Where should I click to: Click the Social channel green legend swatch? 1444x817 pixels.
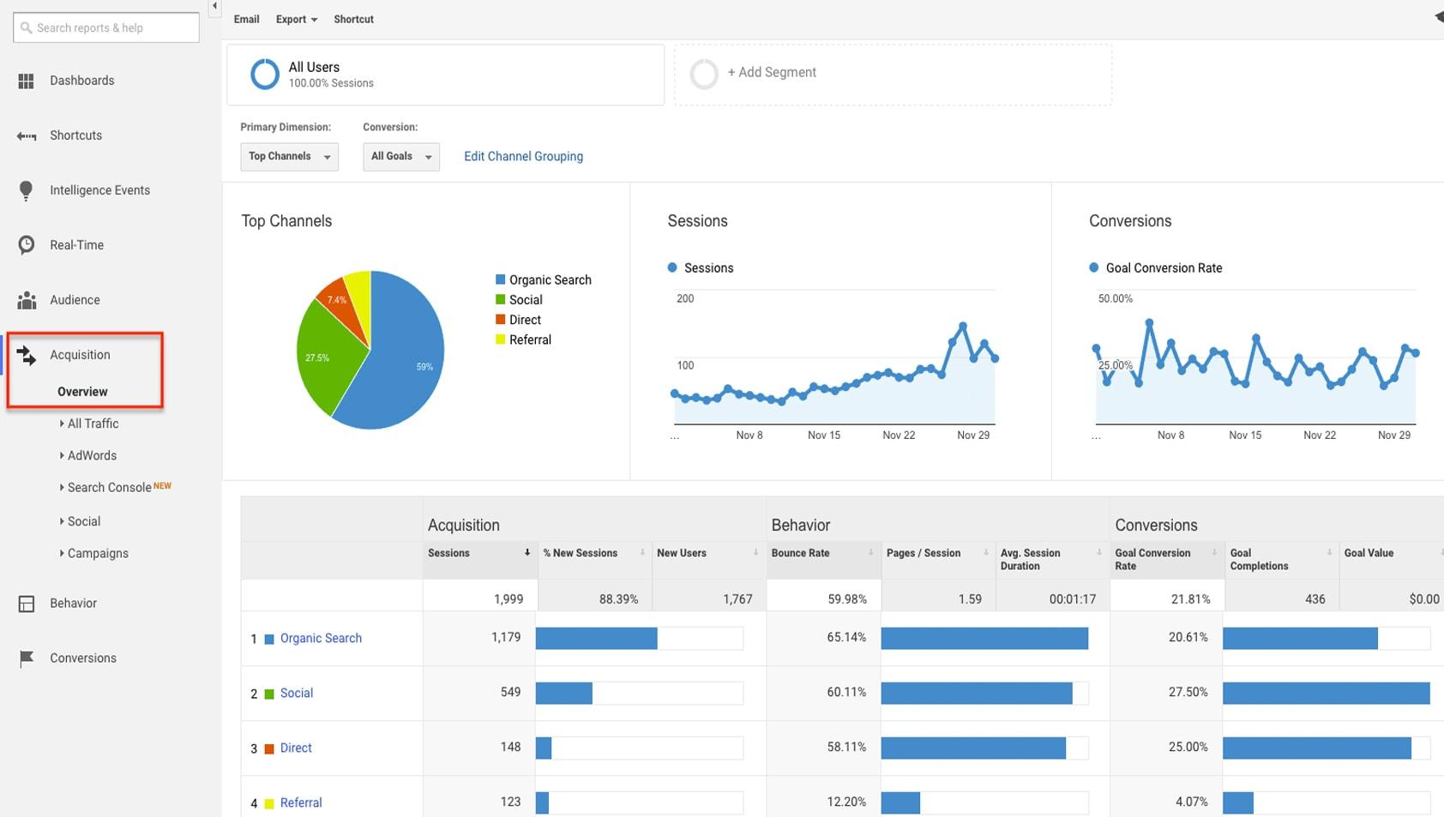click(502, 299)
